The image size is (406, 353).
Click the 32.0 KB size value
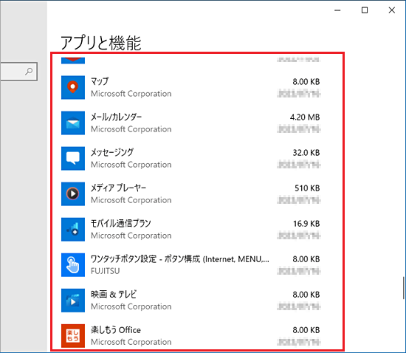tap(306, 153)
